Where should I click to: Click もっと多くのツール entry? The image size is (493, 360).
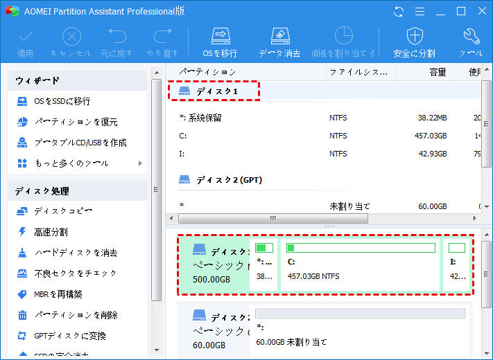pyautogui.click(x=71, y=163)
